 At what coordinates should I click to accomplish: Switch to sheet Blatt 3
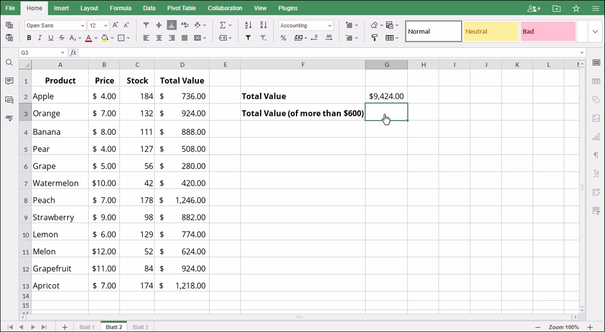[x=140, y=327]
